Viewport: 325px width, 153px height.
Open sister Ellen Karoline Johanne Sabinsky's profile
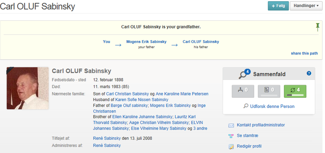click(x=142, y=117)
